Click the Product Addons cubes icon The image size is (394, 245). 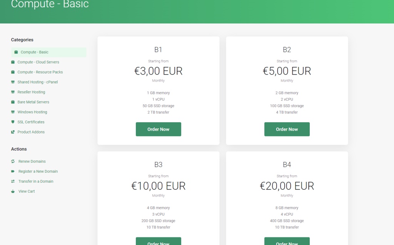coord(13,132)
